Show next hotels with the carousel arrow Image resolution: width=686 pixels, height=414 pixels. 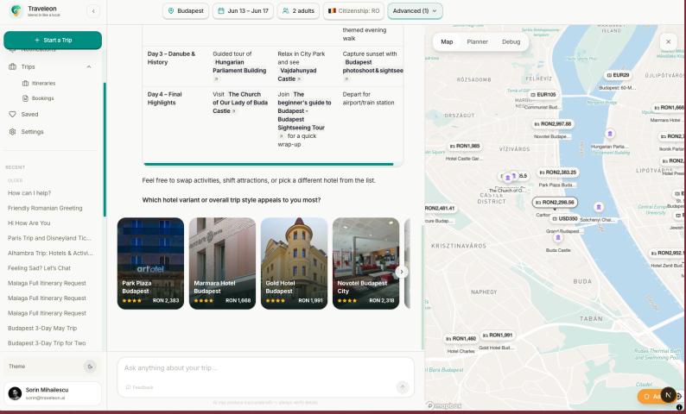(402, 272)
